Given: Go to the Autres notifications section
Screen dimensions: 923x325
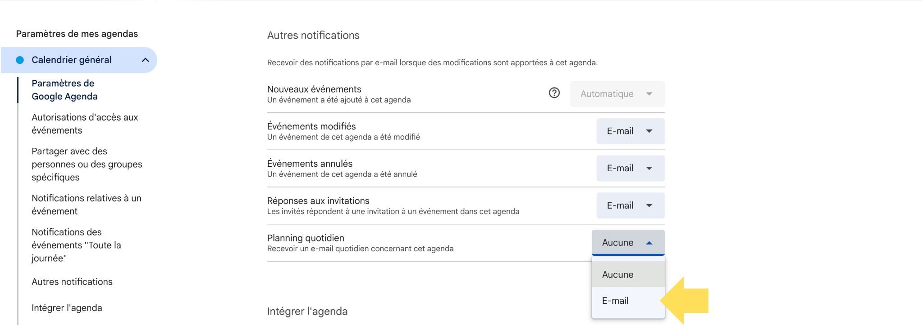Looking at the screenshot, I should (x=72, y=281).
